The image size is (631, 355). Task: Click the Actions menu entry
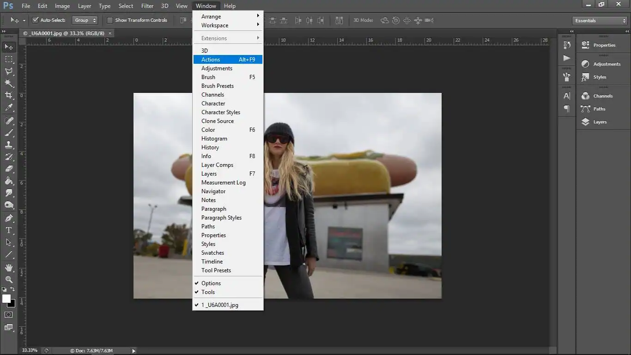tap(211, 59)
